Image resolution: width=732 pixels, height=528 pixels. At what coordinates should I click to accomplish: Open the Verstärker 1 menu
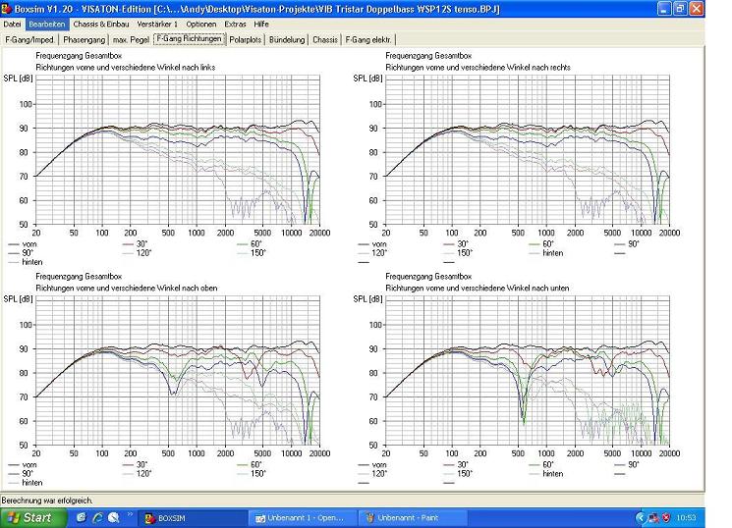click(x=156, y=24)
